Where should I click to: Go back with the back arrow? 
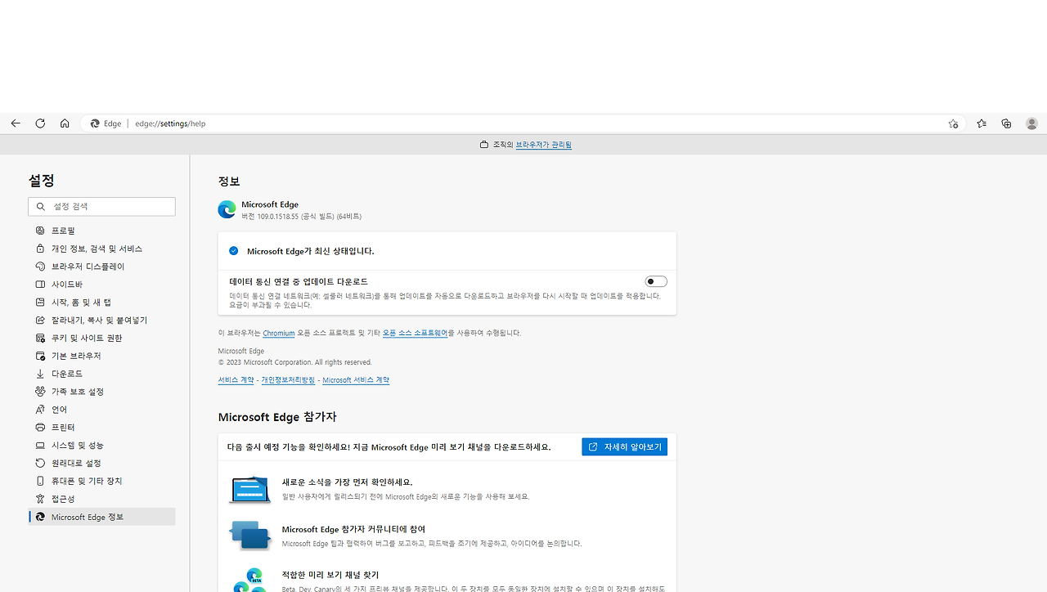[16, 123]
